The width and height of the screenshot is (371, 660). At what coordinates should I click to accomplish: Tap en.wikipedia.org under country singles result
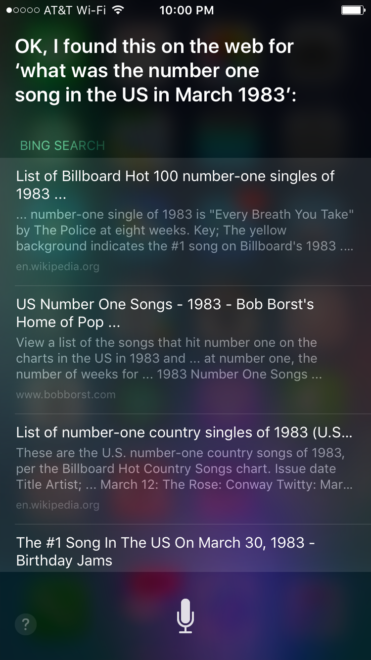57,505
